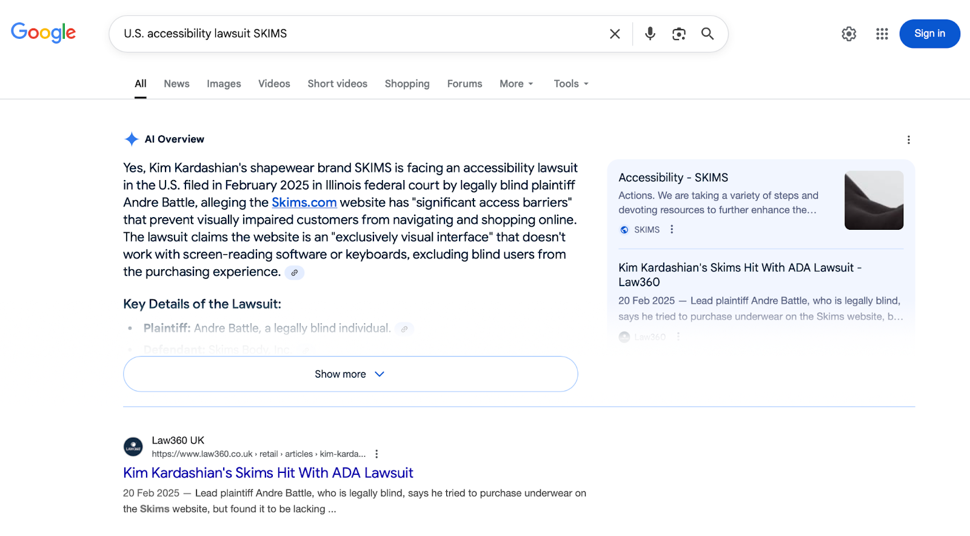This screenshot has width=970, height=536.
Task: Click the Law360 UK favicon
Action: click(133, 447)
